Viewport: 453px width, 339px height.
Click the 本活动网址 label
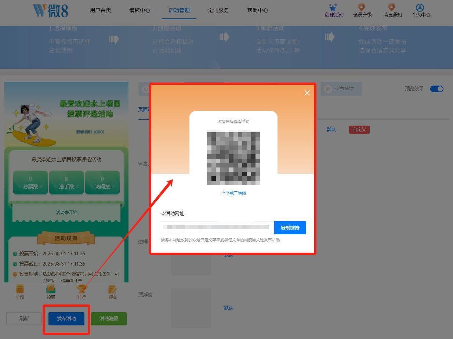click(173, 213)
